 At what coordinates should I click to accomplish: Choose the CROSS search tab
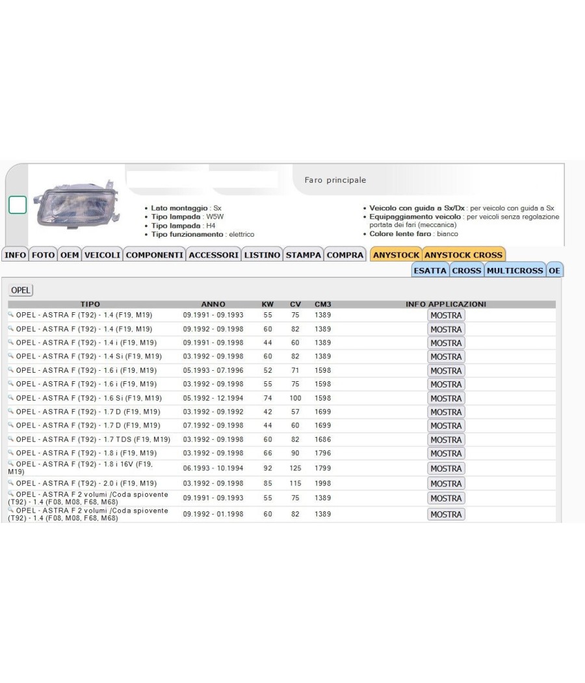point(467,271)
